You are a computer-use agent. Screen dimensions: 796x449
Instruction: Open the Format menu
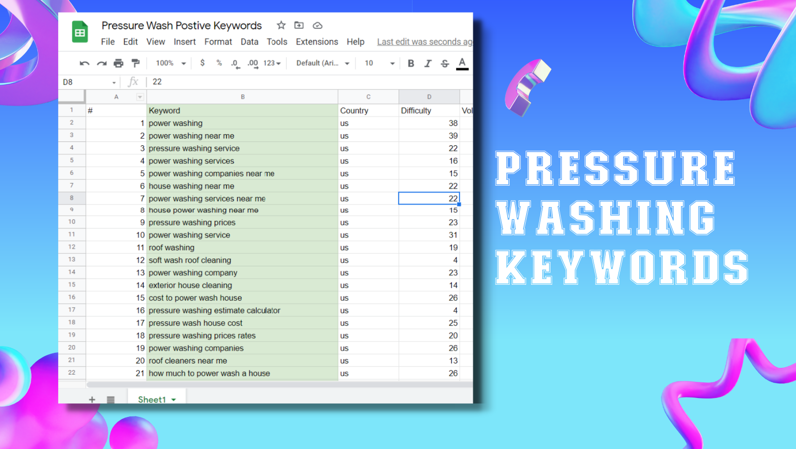[x=218, y=42]
